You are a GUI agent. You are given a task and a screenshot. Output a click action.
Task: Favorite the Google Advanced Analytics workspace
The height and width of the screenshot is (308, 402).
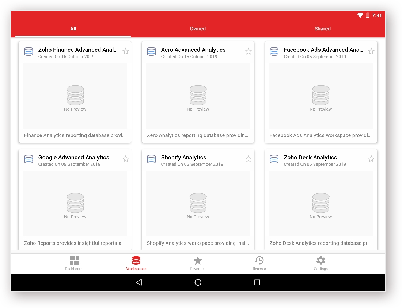pos(126,159)
